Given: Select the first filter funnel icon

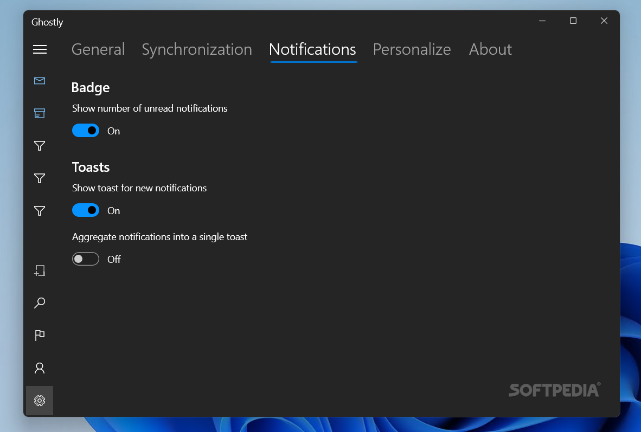Looking at the screenshot, I should (x=40, y=145).
